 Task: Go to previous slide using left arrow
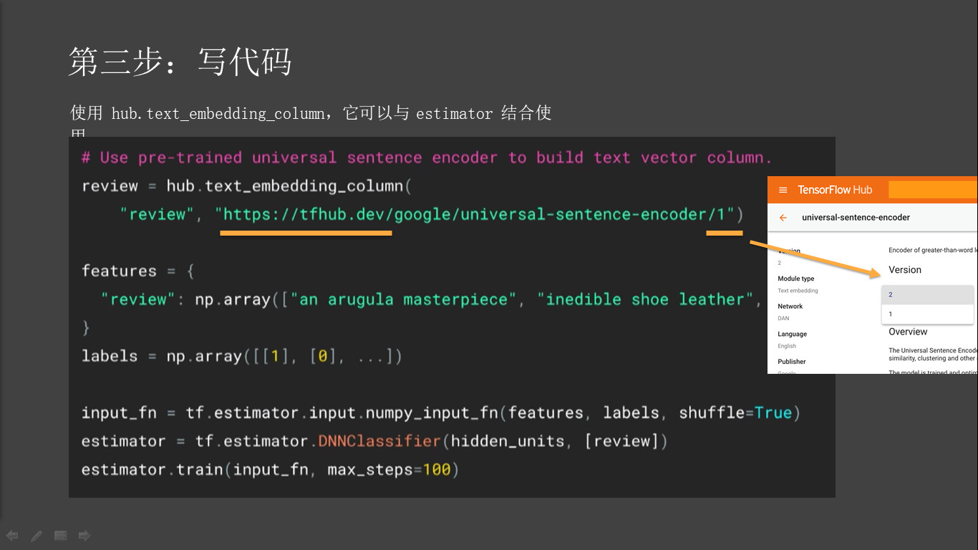[x=12, y=536]
